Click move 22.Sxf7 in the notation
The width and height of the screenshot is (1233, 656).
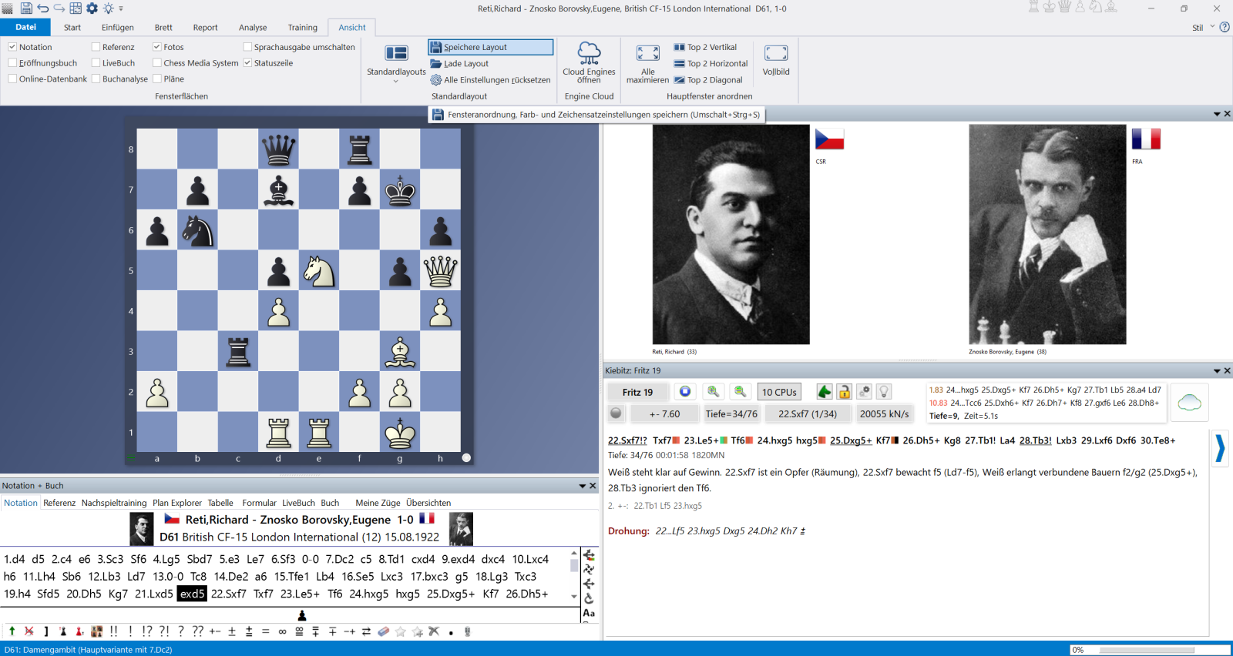(228, 594)
